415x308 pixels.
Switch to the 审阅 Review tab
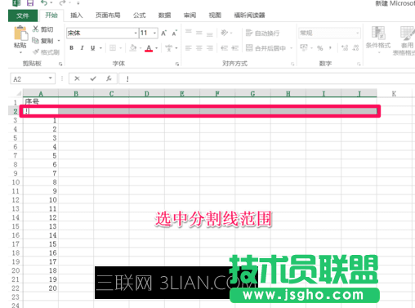[x=190, y=16]
